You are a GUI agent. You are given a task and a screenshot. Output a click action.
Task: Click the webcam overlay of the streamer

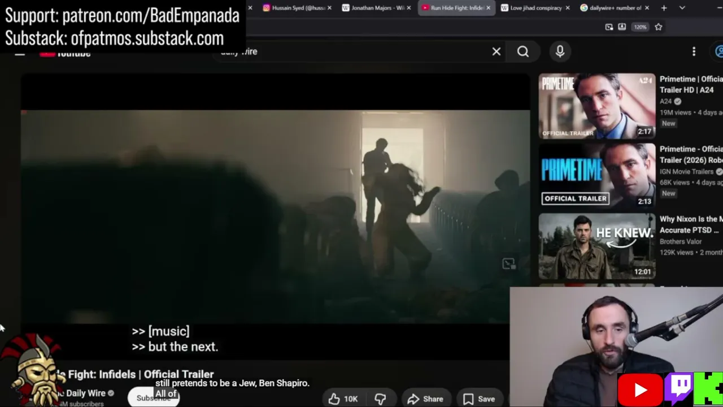[x=616, y=347]
